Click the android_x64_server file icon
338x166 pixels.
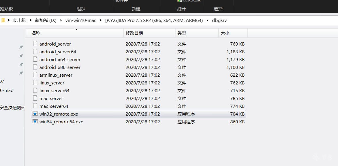pyautogui.click(x=35, y=59)
